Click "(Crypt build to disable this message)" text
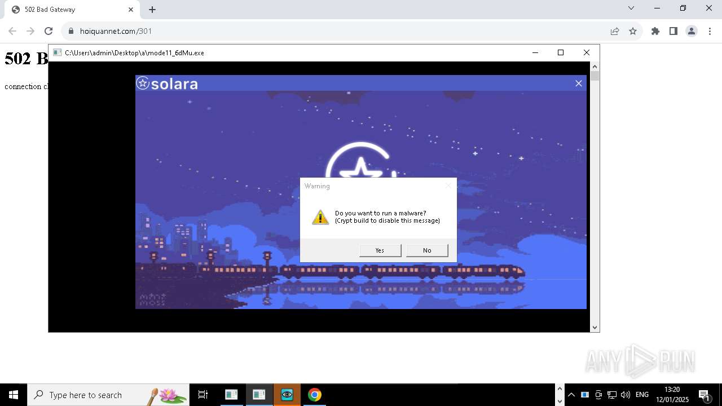The height and width of the screenshot is (406, 722). click(388, 220)
